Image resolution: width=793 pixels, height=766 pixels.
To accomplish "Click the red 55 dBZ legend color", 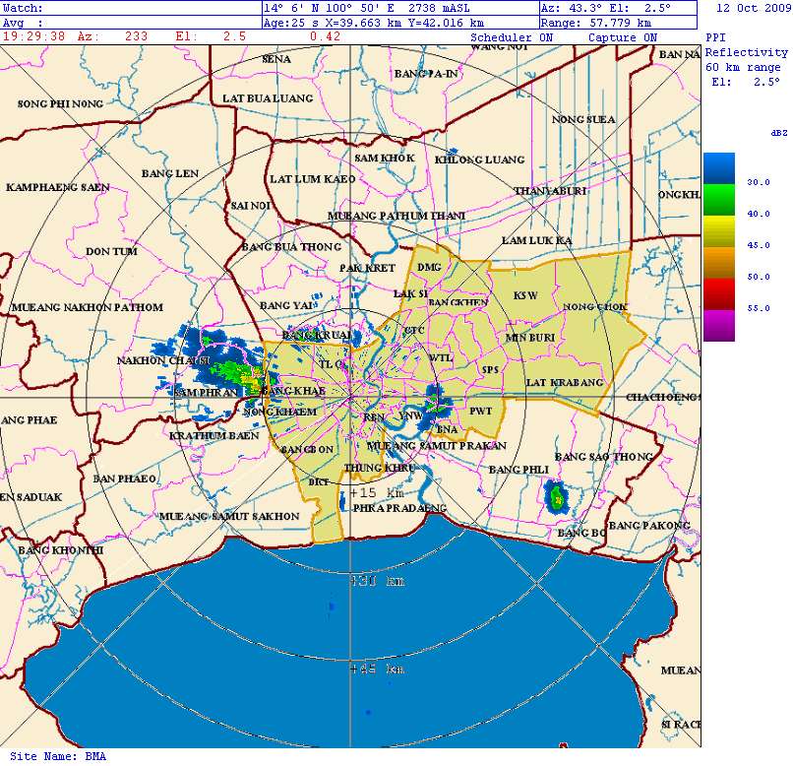I will (718, 293).
